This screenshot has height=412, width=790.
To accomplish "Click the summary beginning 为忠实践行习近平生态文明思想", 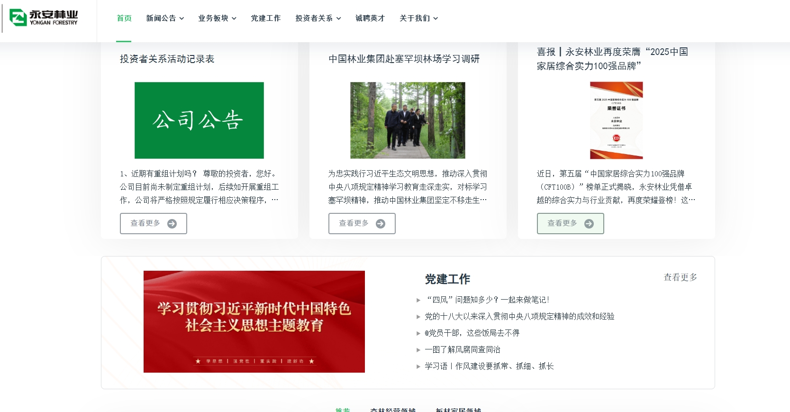I will click(408, 187).
